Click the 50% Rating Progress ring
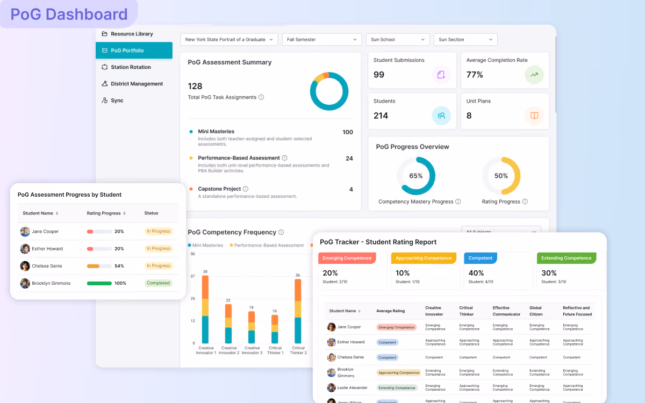The width and height of the screenshot is (645, 403). (x=501, y=176)
